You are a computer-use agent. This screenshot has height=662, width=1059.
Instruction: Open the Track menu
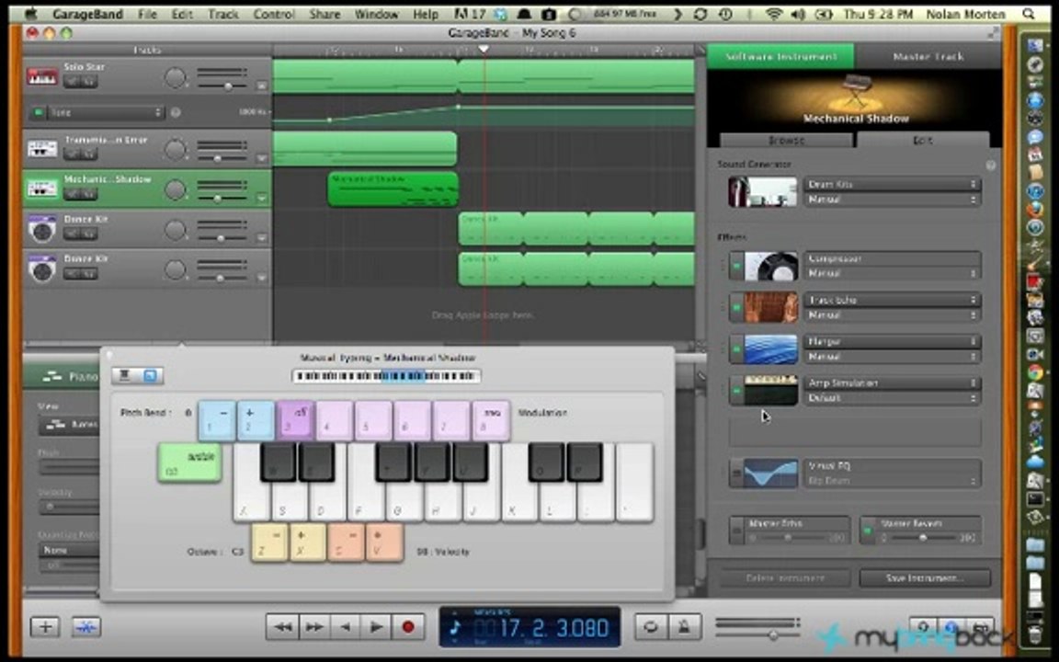[222, 14]
